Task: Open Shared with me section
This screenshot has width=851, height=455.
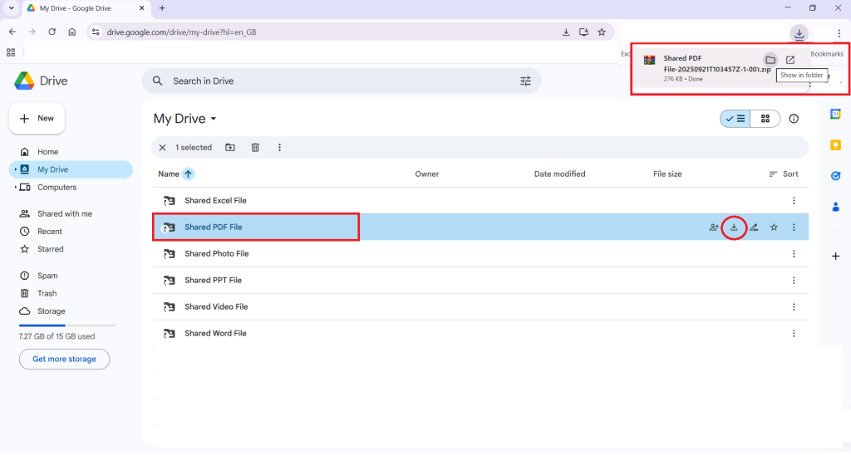Action: [x=64, y=214]
